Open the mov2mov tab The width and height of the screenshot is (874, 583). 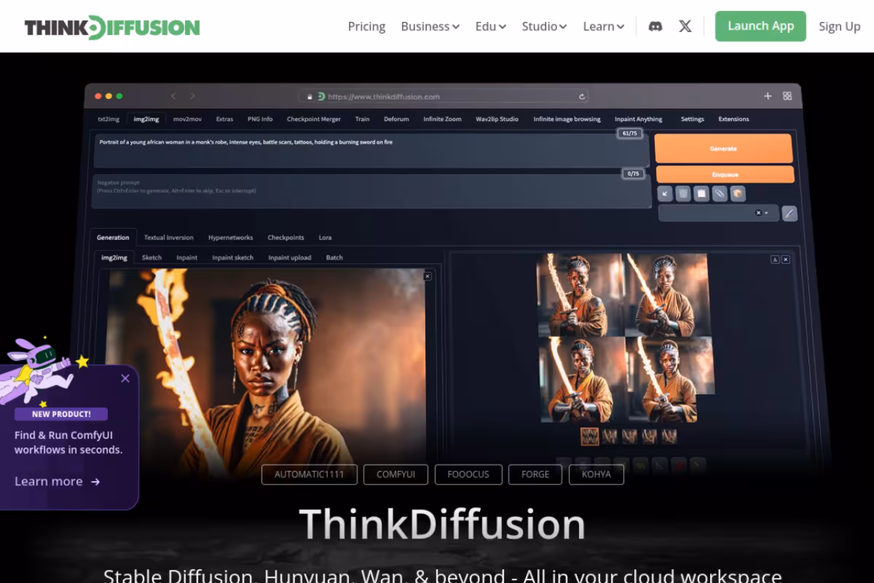[187, 119]
